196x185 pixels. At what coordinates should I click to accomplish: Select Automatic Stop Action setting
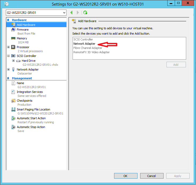click(x=31, y=127)
